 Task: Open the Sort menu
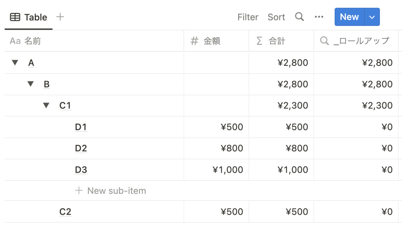pyautogui.click(x=276, y=17)
